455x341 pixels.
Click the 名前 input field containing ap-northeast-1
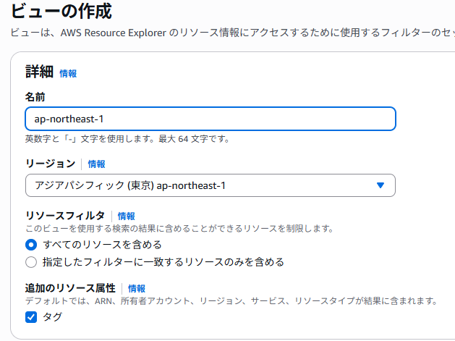[x=211, y=119]
